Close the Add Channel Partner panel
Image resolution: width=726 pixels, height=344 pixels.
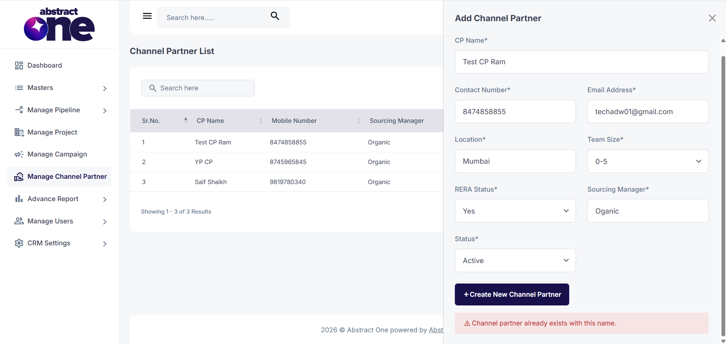pos(712,18)
